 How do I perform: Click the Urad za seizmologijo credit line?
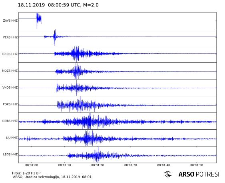click(52, 177)
